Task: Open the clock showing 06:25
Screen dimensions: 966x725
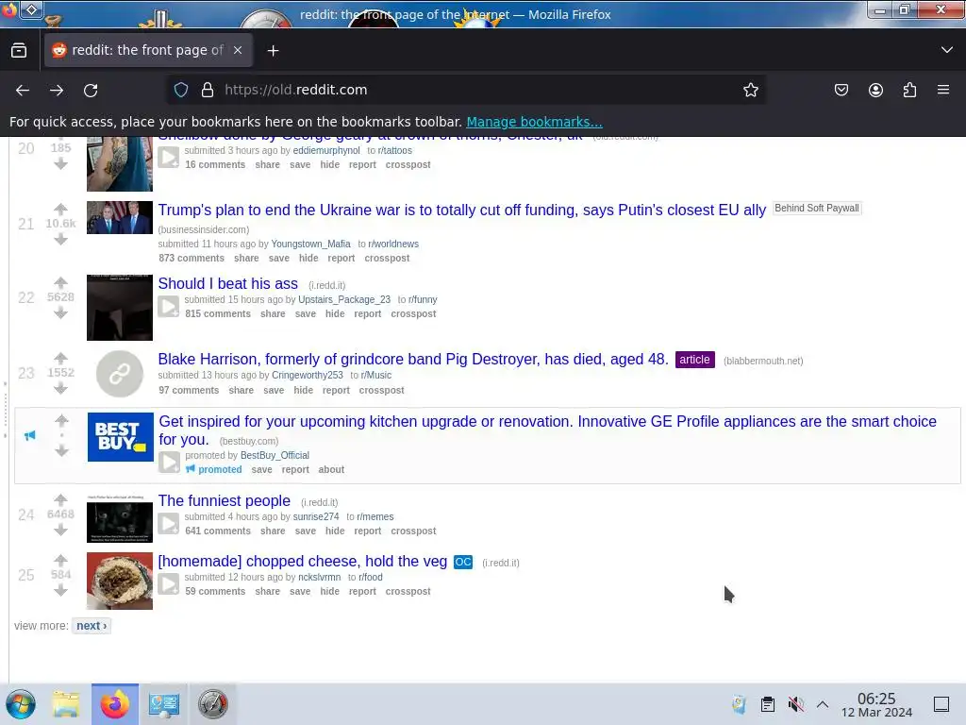Action: (x=876, y=705)
